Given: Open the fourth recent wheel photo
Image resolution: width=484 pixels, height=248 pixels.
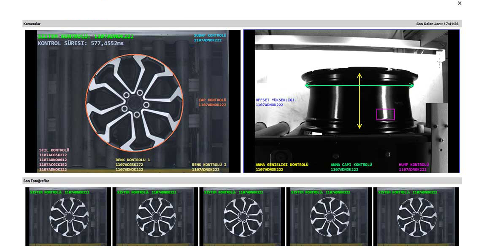Looking at the screenshot, I should [x=329, y=216].
